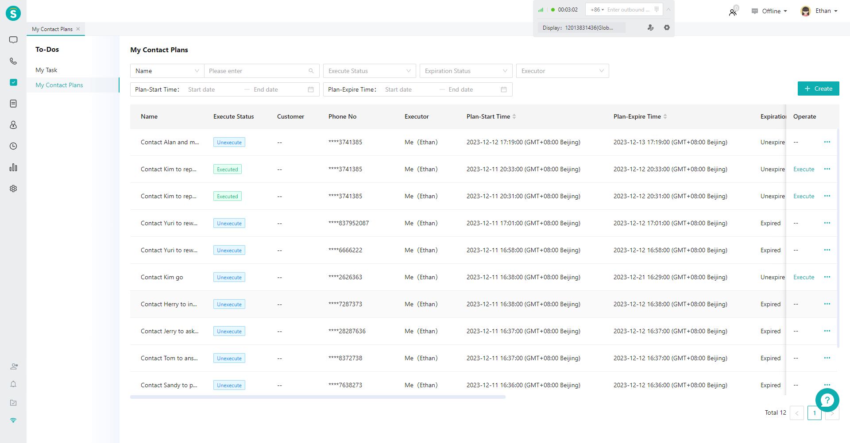Open the contacts icon in top bar

(733, 12)
